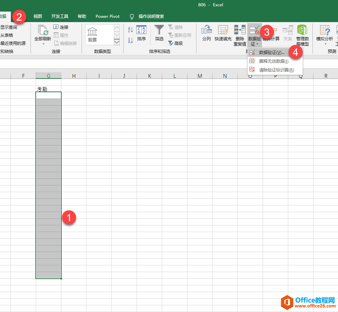
Task: Click the Manage Data Model icon
Action: [302, 30]
